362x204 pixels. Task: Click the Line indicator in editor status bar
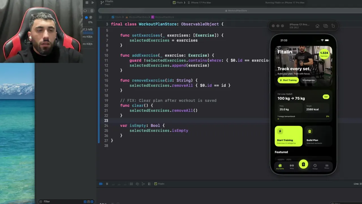point(358,184)
